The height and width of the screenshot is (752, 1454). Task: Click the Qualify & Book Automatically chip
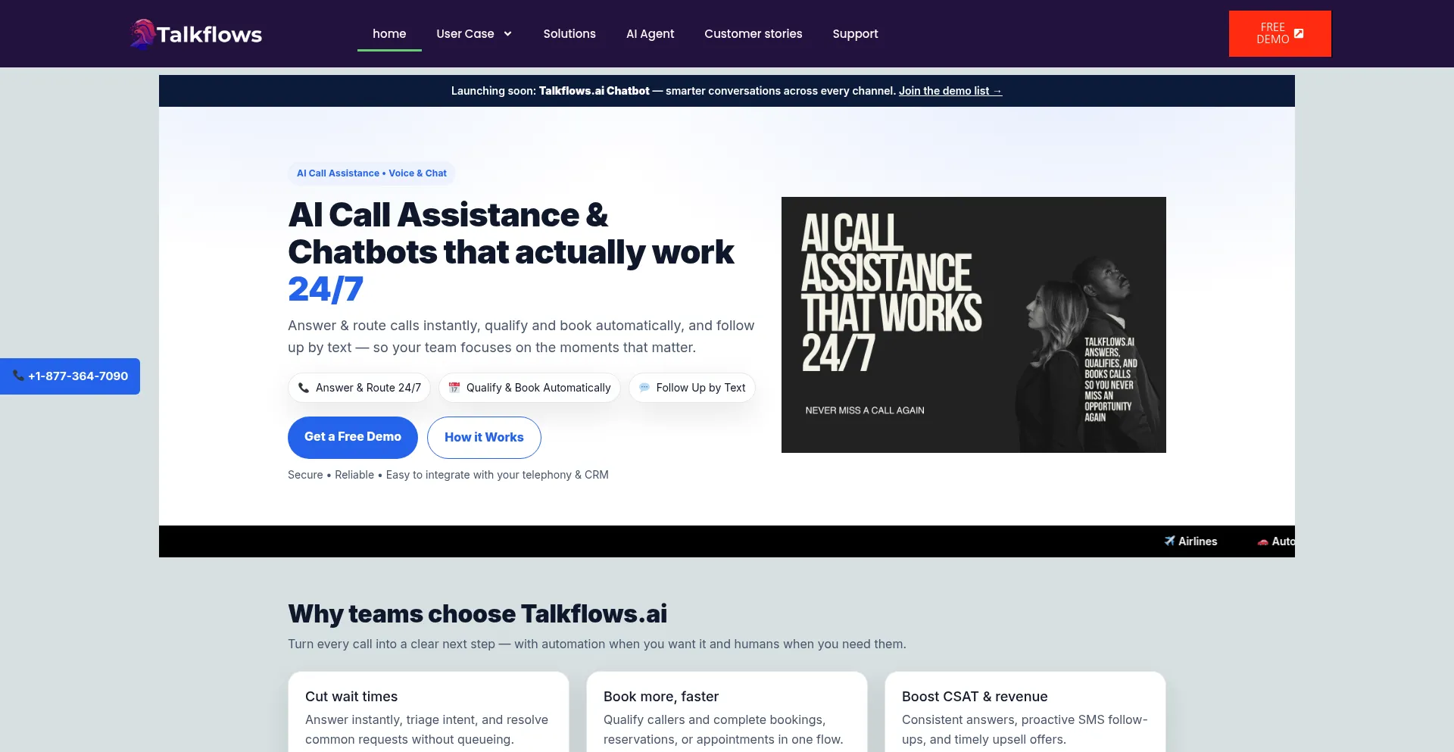[529, 388]
